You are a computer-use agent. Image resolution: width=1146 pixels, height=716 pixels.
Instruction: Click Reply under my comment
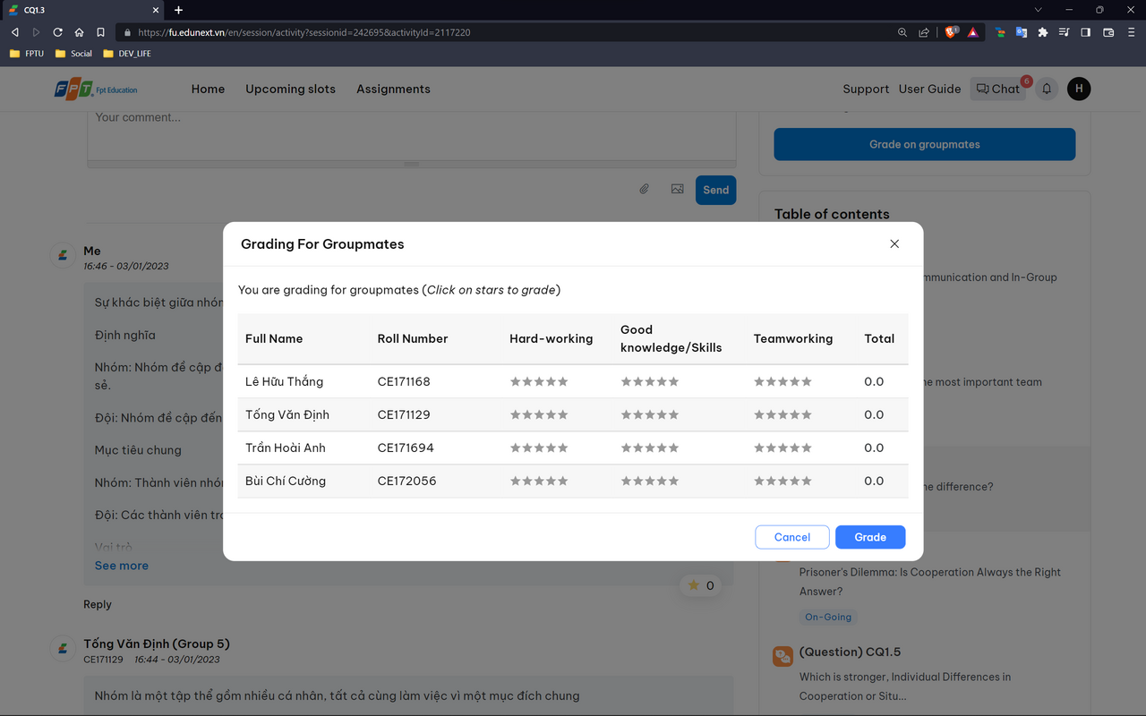coord(98,604)
